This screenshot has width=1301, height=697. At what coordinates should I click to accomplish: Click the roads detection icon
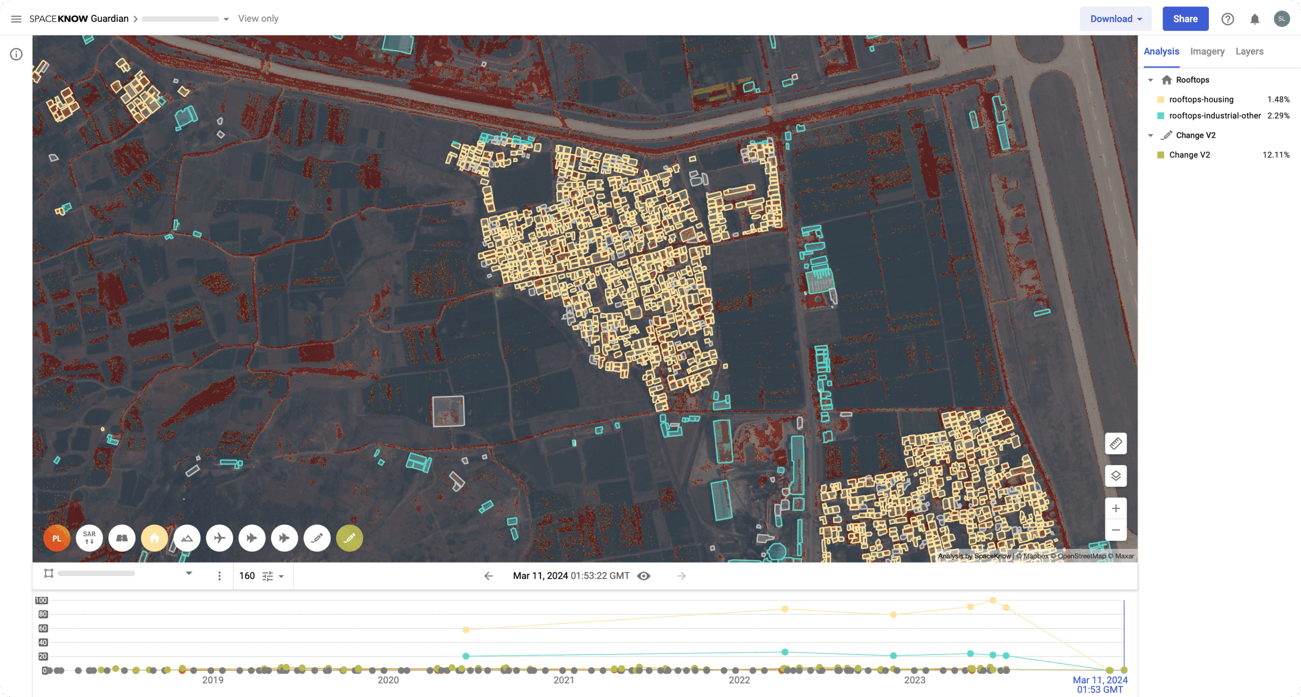pos(122,538)
